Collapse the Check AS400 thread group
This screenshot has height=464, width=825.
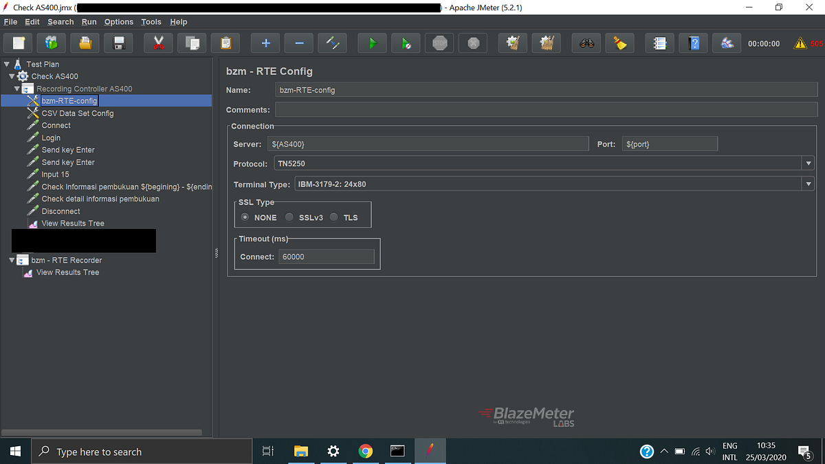[x=12, y=76]
